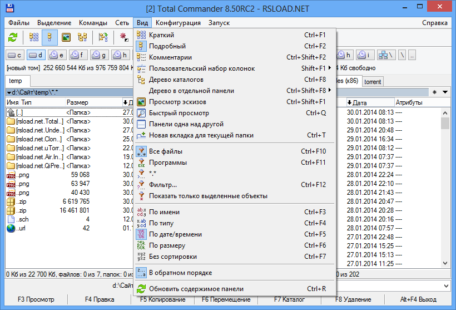Click F4 Правка button

pyautogui.click(x=100, y=299)
